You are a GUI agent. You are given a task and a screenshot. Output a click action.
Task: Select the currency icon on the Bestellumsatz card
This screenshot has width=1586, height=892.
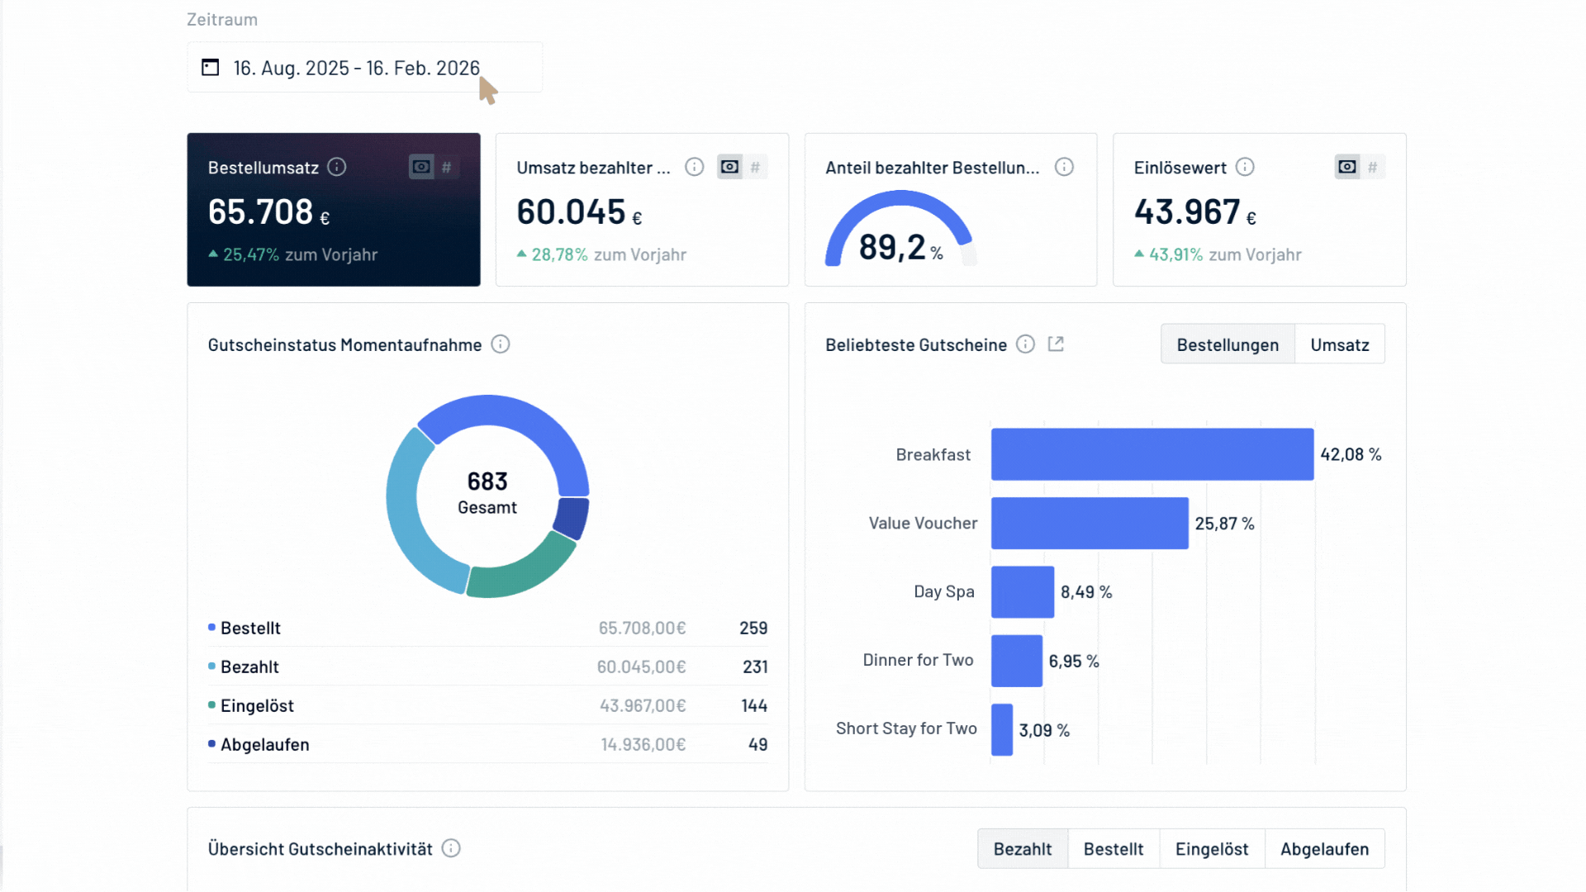[420, 167]
